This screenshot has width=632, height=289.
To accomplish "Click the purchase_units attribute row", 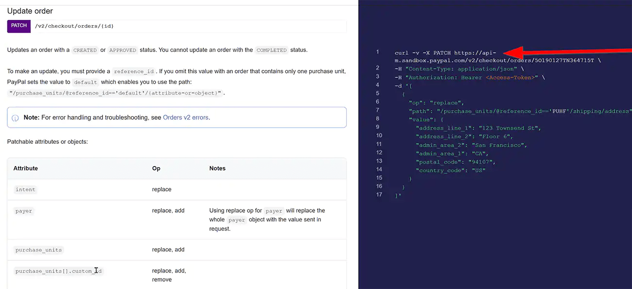I will click(38, 249).
